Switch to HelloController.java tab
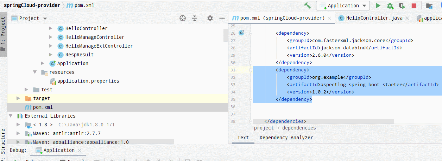This screenshot has height=161, width=442. tap(373, 18)
